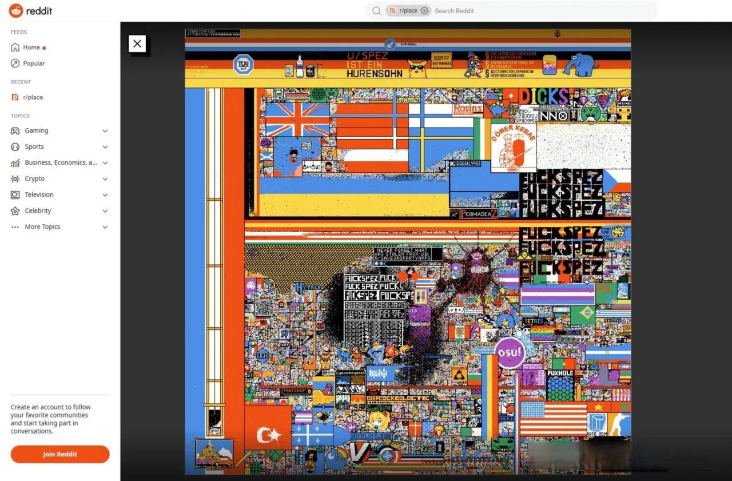Click the Television topic label
This screenshot has height=481, width=732.
coord(39,195)
